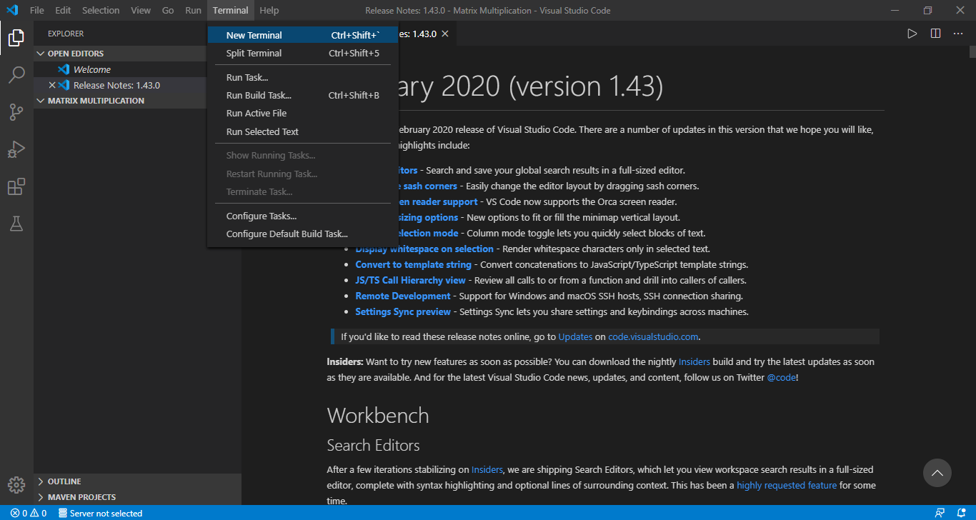
Task: Open the File menu
Action: (37, 10)
